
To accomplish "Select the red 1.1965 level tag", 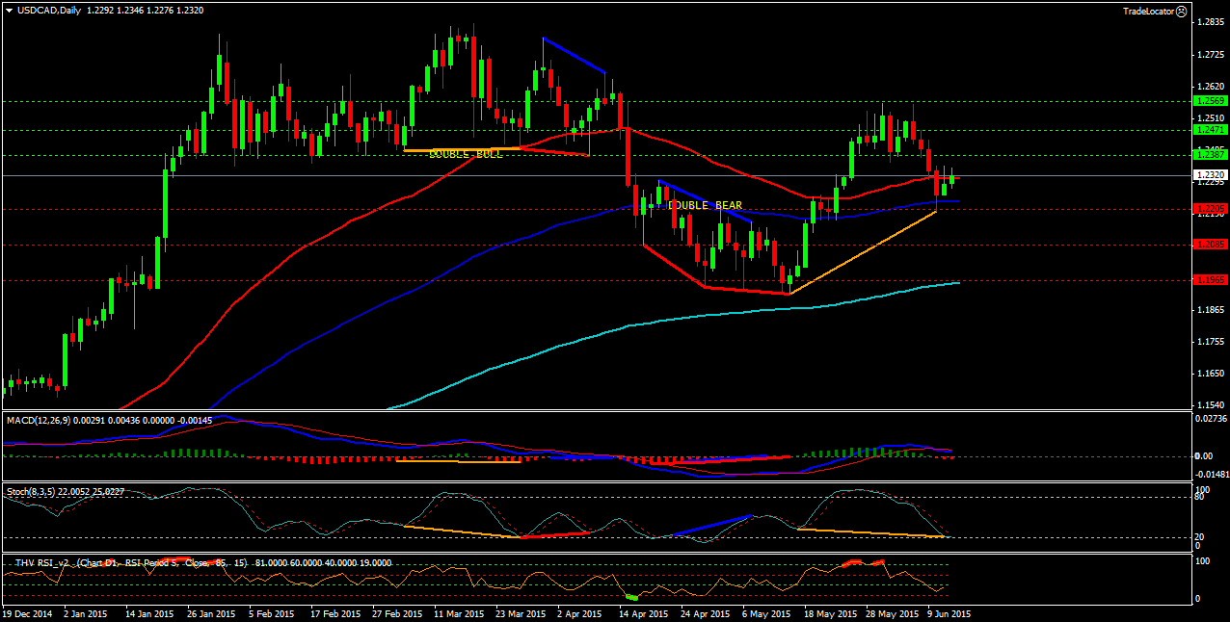I will coord(1209,280).
